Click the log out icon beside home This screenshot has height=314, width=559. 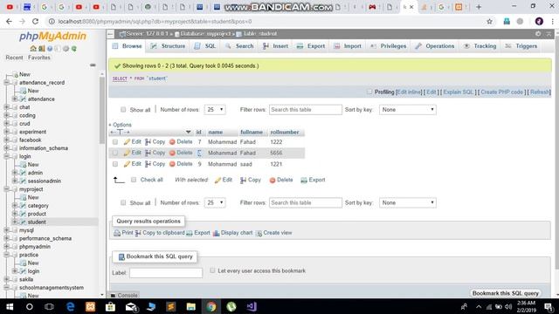(42, 49)
